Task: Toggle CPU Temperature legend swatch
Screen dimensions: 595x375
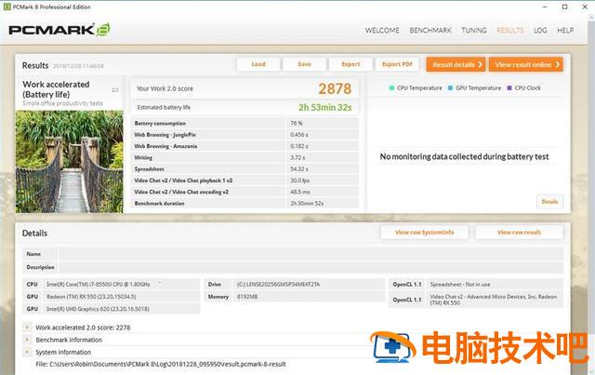Action: (x=391, y=87)
